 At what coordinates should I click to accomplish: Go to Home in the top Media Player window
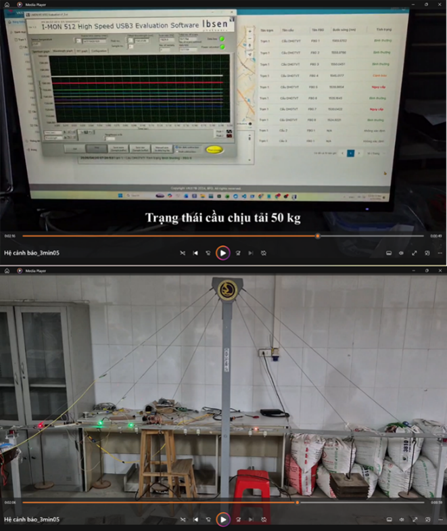7,5
